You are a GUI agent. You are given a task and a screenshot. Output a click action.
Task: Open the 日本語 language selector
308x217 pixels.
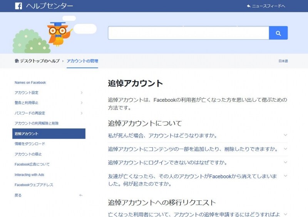[x=283, y=61]
